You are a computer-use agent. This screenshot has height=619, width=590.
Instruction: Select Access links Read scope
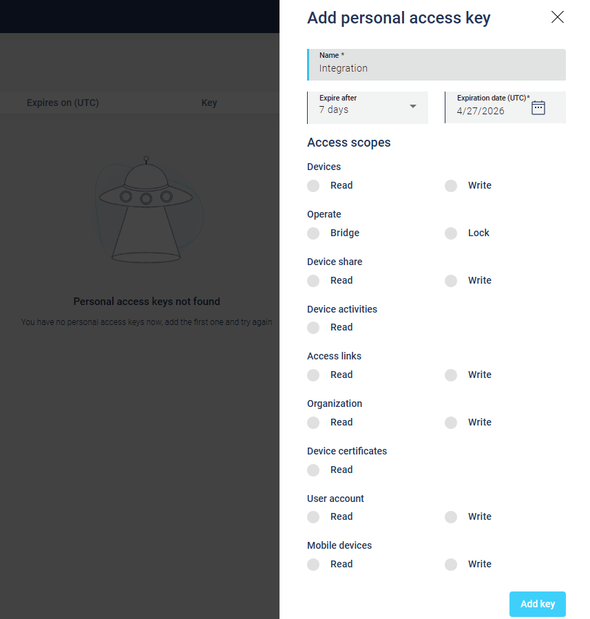coord(313,375)
